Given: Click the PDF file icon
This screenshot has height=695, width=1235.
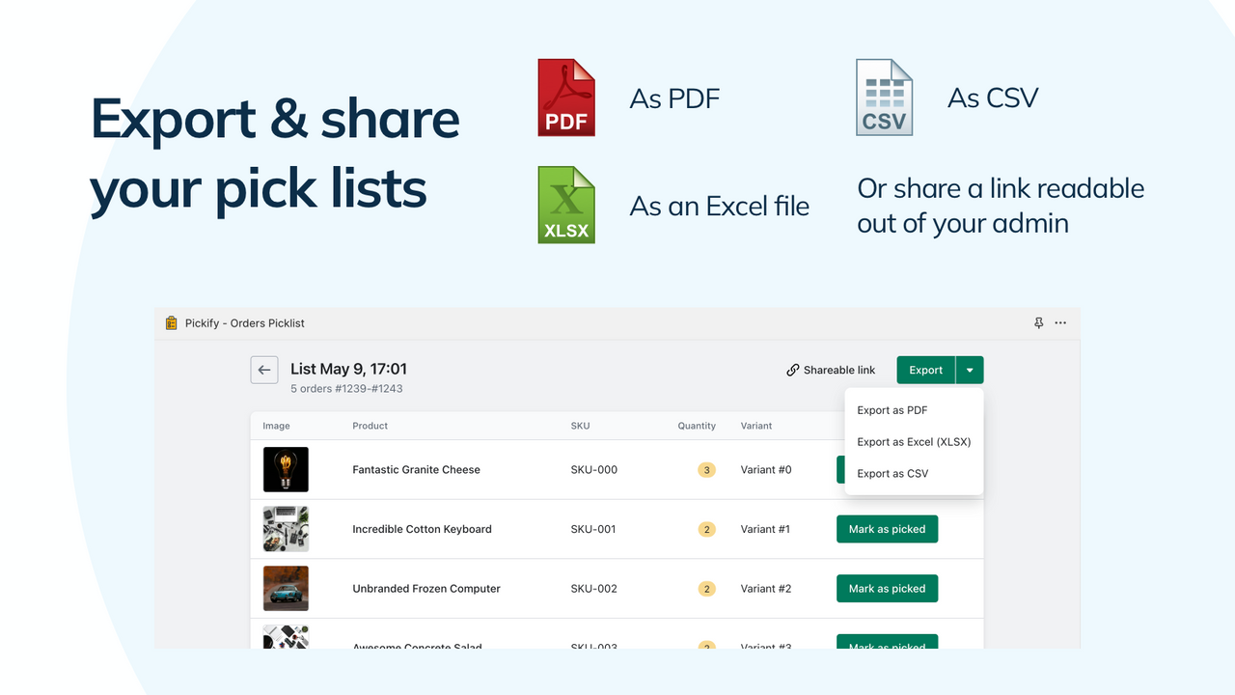Looking at the screenshot, I should pyautogui.click(x=566, y=97).
